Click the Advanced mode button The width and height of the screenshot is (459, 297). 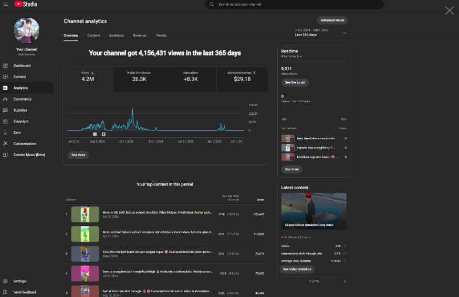(332, 20)
